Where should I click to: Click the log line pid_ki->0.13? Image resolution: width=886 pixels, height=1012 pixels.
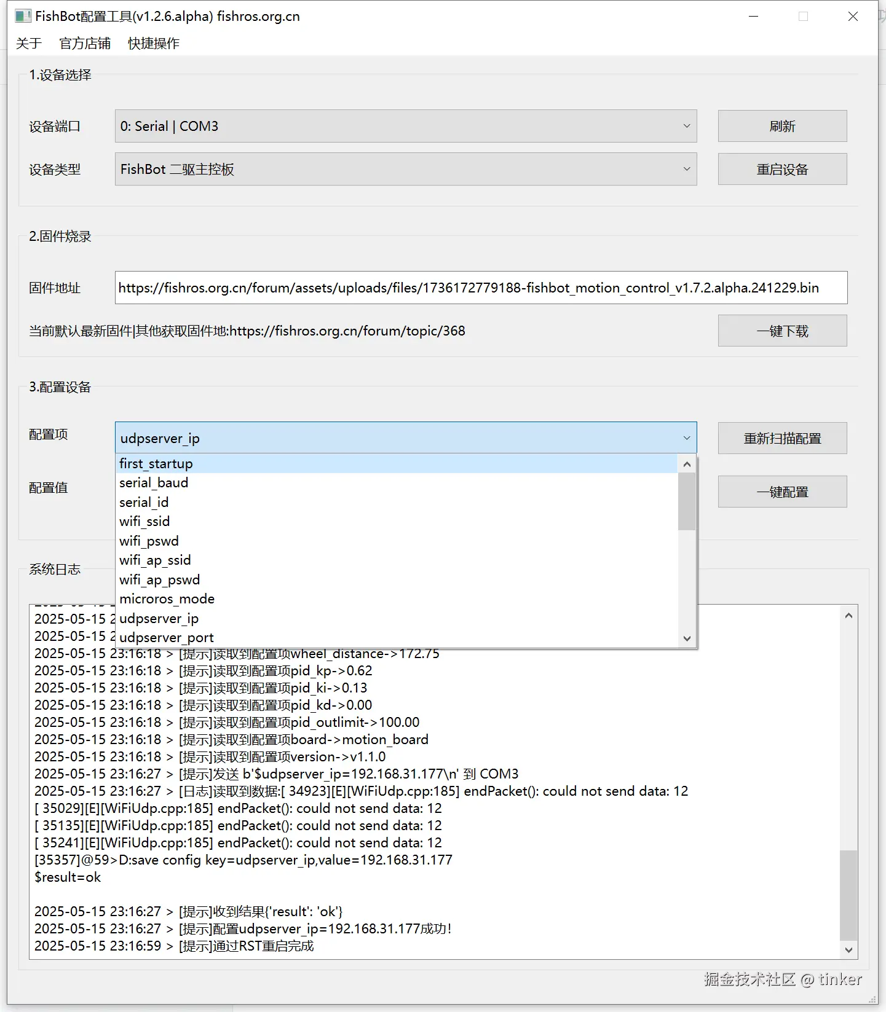[200, 688]
